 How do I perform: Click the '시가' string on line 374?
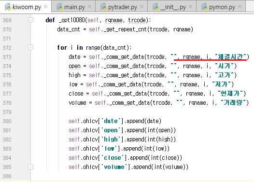click(x=225, y=66)
